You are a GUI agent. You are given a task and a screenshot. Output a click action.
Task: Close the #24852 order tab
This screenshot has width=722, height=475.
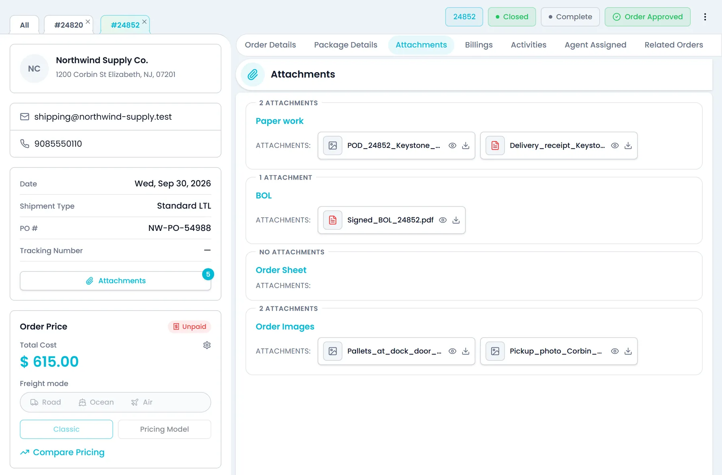pos(144,22)
